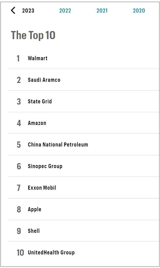The height and width of the screenshot is (268, 160).
Task: Click The Top 10 heading
Action: (x=33, y=35)
